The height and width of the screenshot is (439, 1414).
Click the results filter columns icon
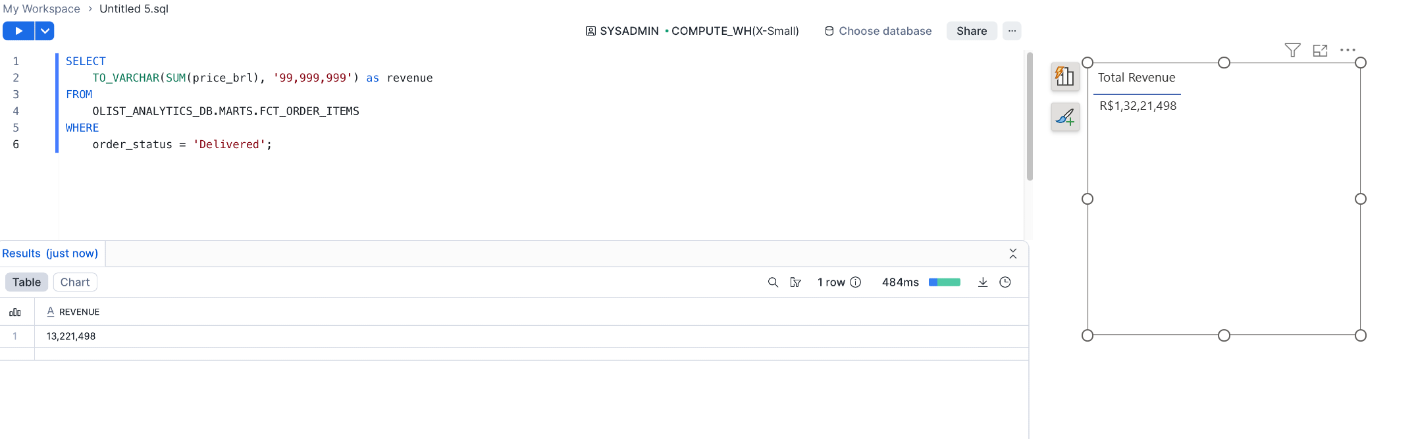(x=795, y=282)
